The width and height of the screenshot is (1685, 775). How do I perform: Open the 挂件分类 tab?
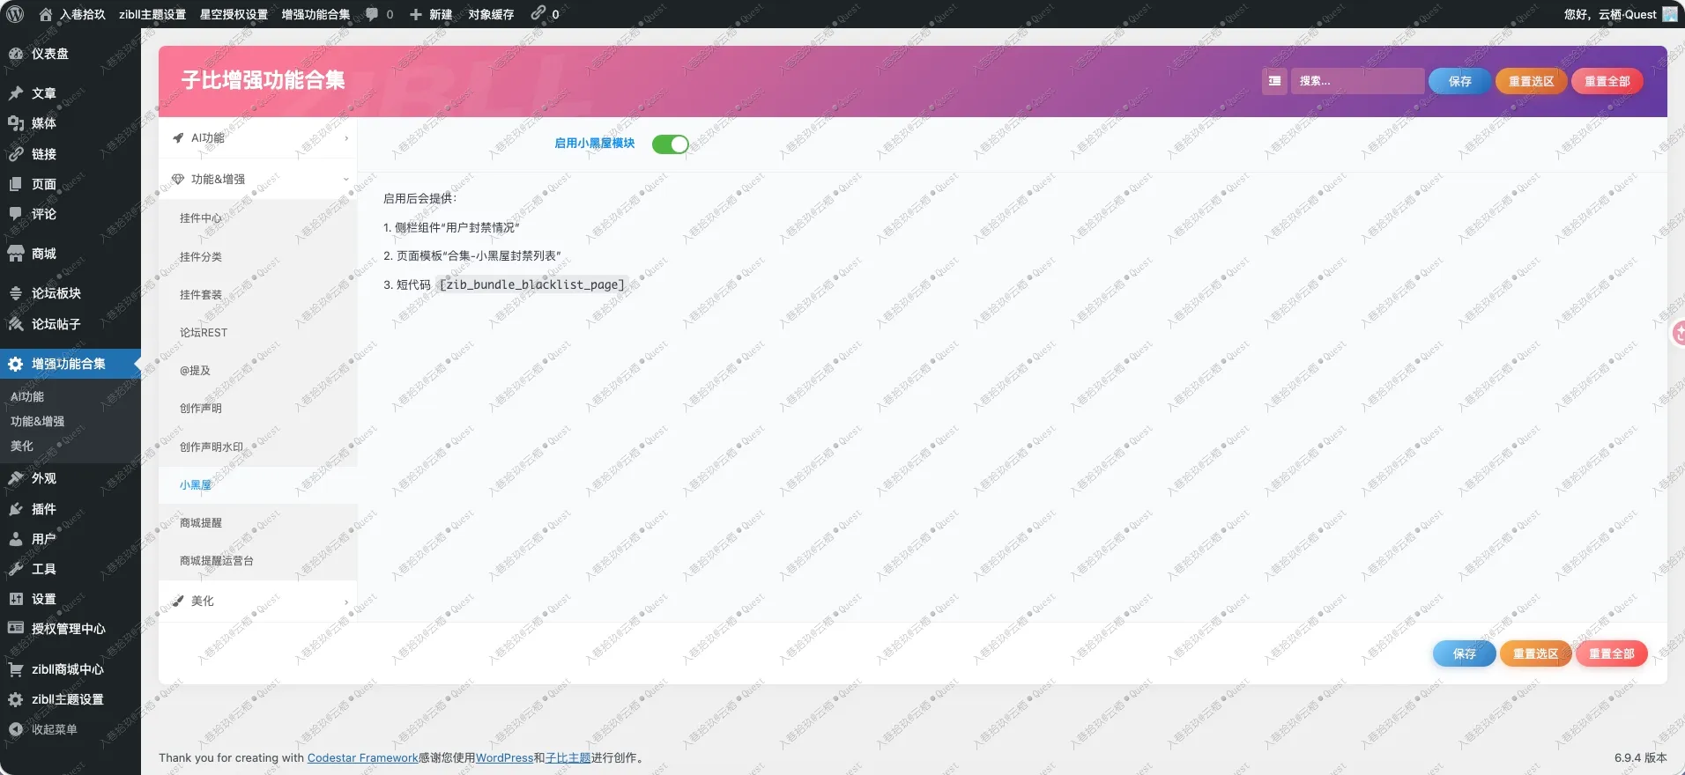[258, 257]
